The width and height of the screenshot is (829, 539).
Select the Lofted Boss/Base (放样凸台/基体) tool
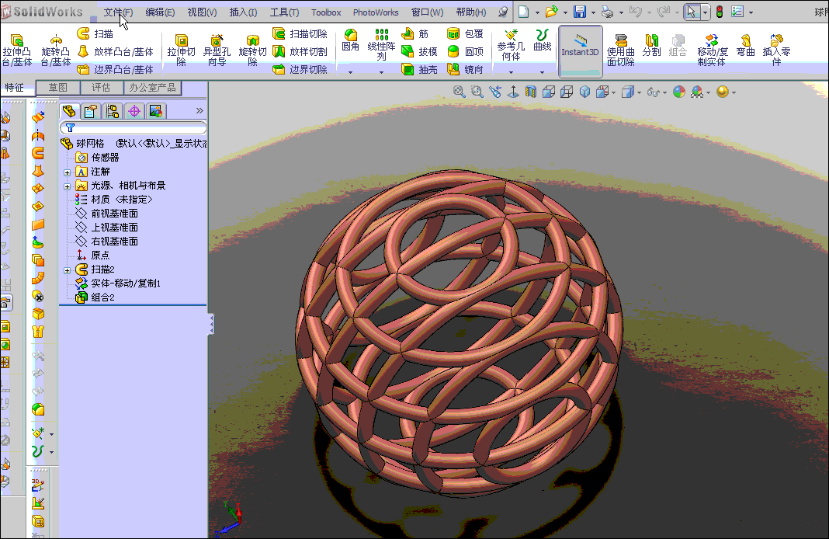115,51
